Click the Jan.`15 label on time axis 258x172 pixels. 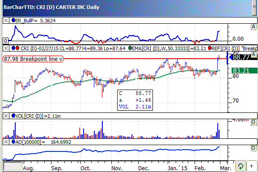point(178,168)
